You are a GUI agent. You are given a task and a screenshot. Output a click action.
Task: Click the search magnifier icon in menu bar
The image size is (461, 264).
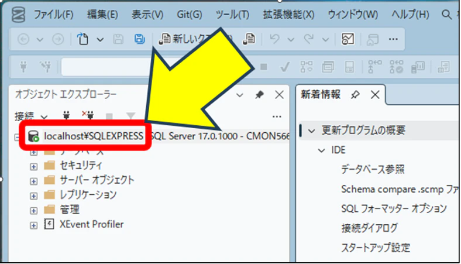tap(446, 14)
